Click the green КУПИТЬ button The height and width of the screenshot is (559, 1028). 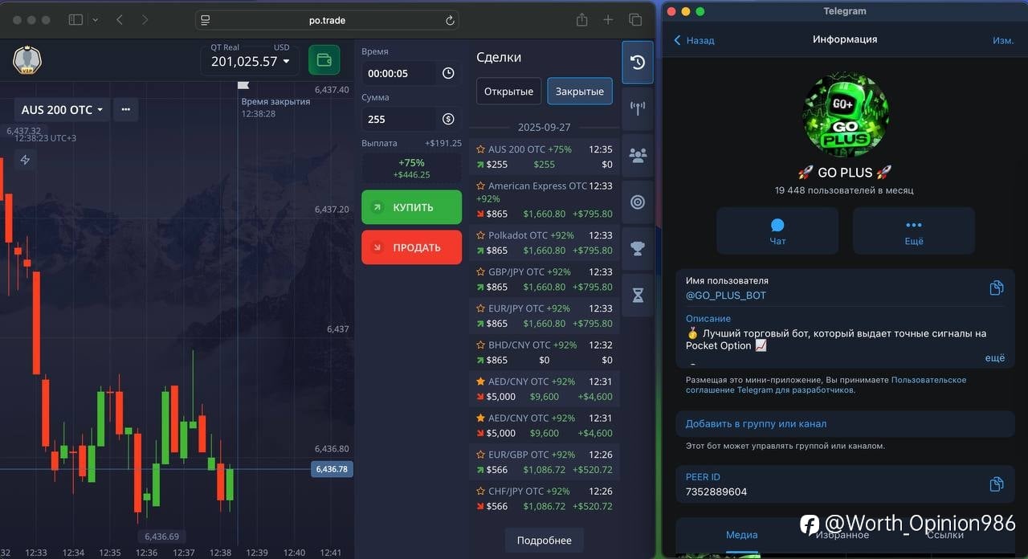(x=411, y=207)
